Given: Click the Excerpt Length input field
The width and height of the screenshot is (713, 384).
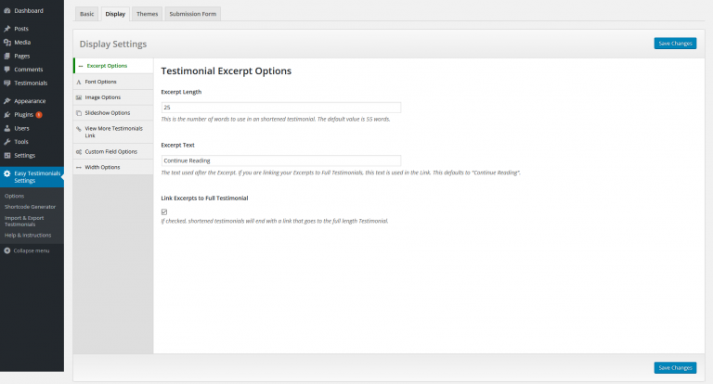Looking at the screenshot, I should [x=280, y=108].
